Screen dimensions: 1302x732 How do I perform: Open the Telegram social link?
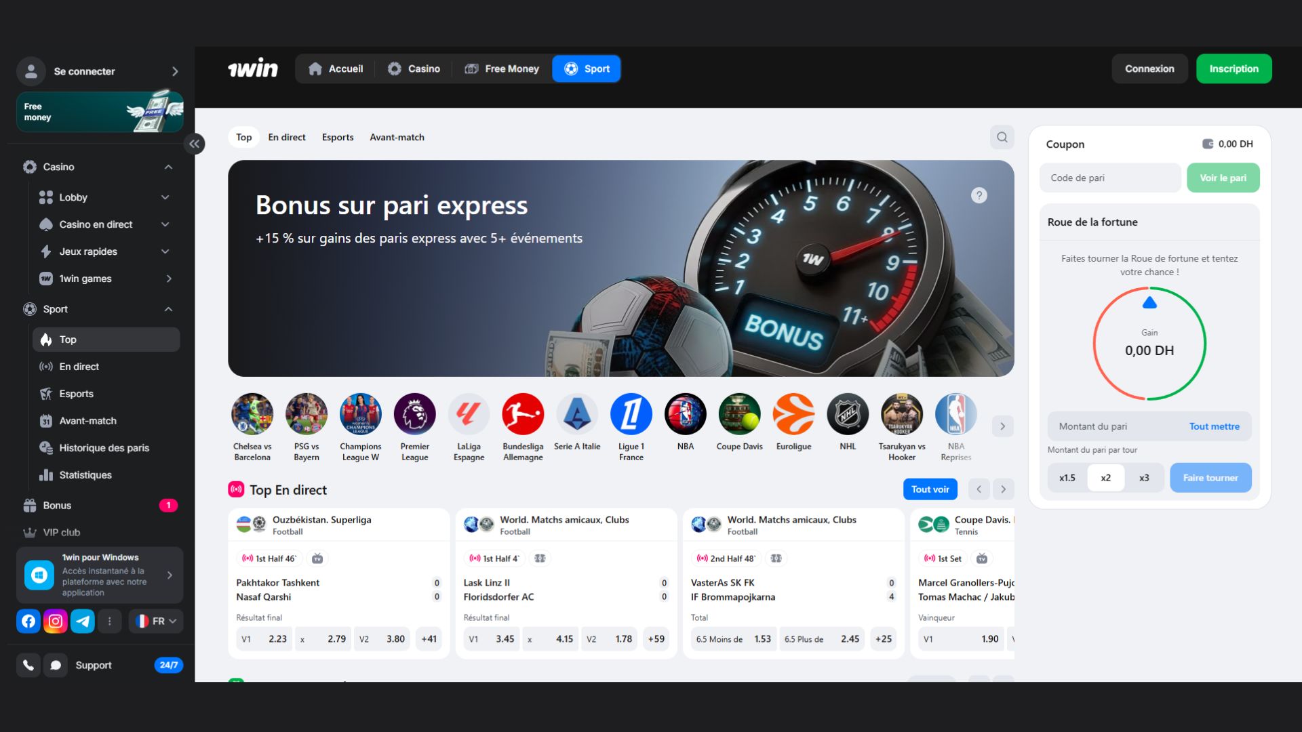pos(83,621)
